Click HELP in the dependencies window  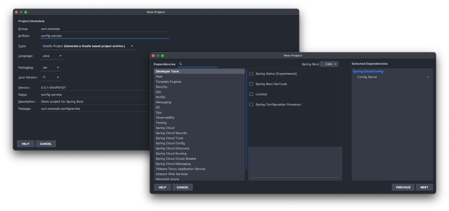click(162, 187)
